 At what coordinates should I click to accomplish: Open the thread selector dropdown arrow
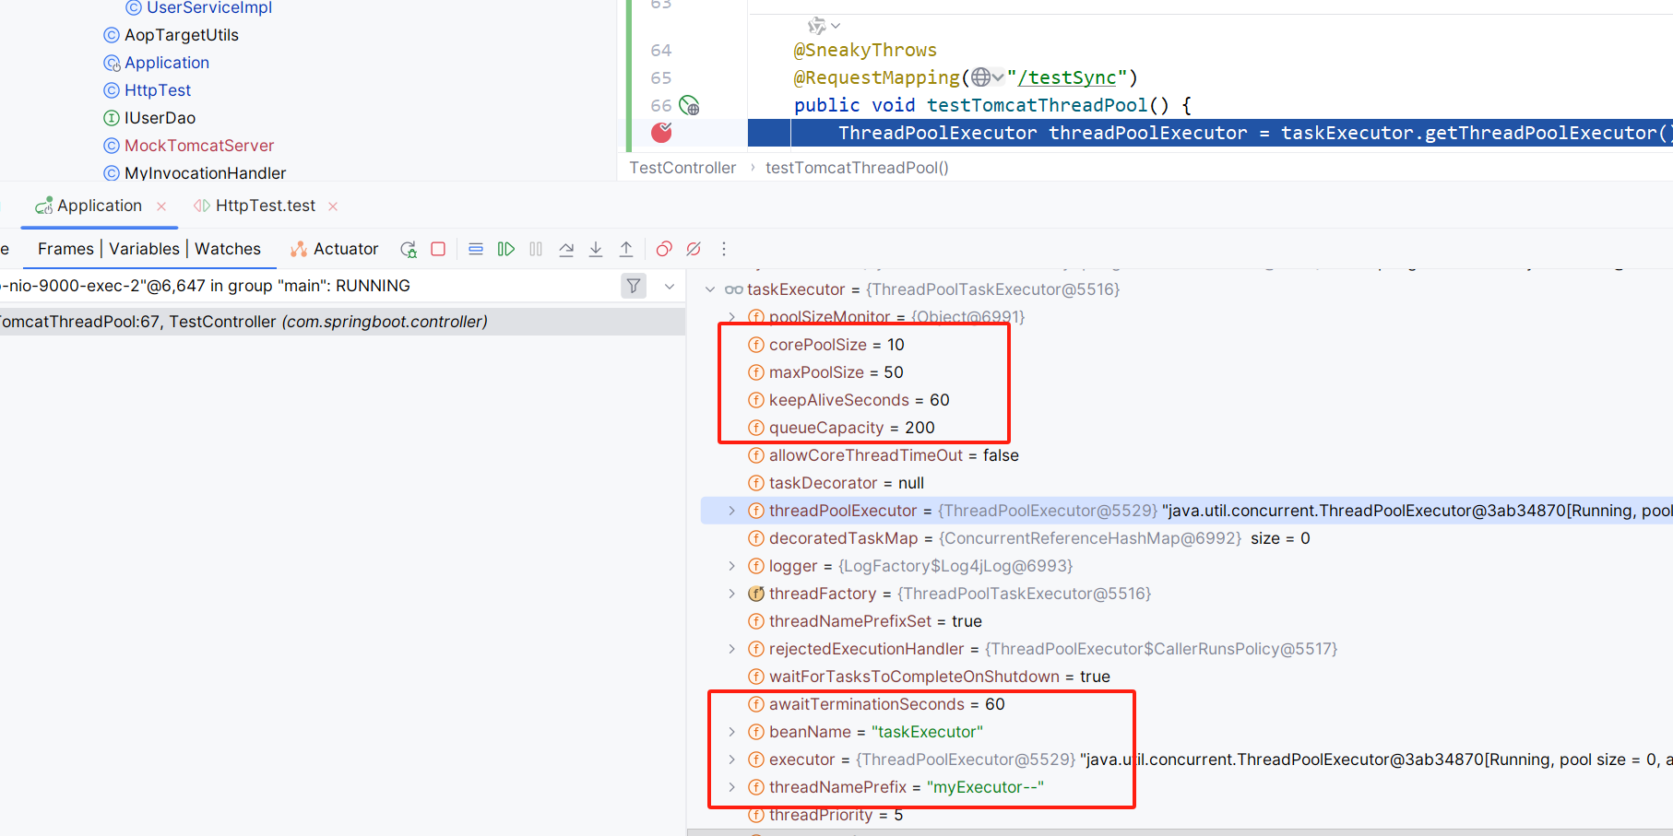670,286
